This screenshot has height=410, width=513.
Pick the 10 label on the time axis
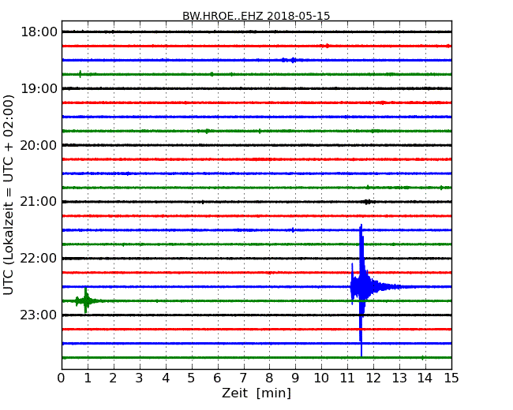[x=321, y=378]
